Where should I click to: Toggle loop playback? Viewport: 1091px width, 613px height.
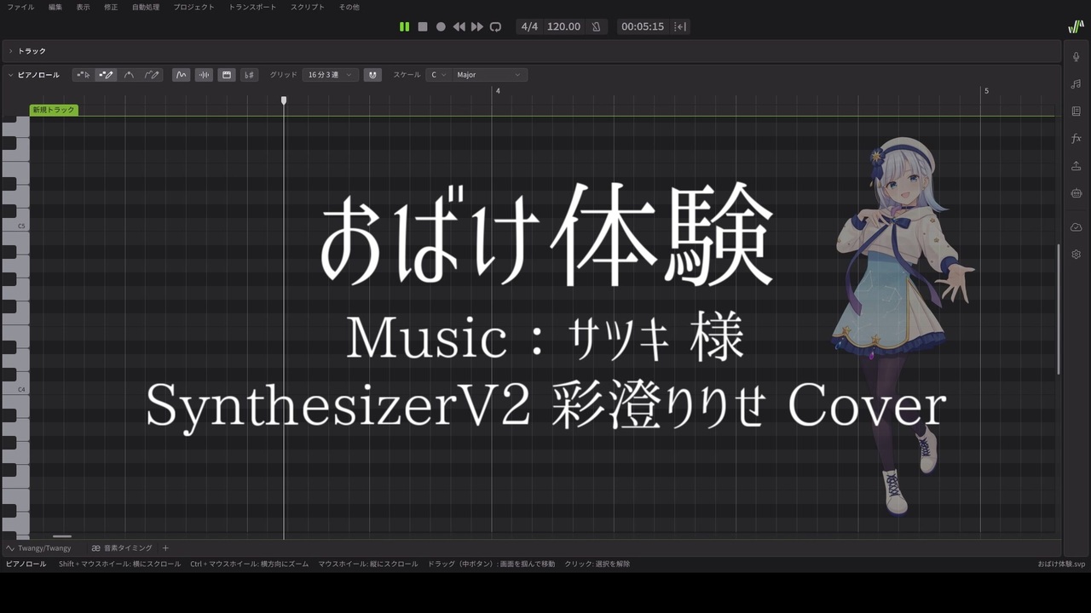[495, 26]
